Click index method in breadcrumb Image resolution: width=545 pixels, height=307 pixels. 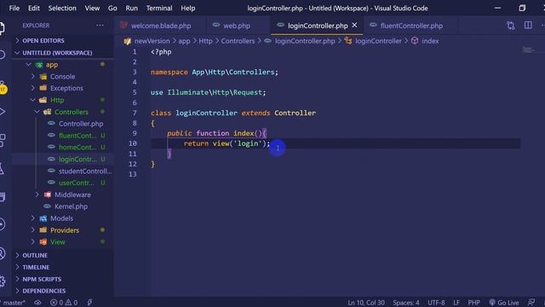point(430,41)
